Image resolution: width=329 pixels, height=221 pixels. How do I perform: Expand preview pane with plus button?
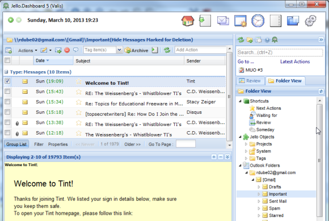[214, 157]
